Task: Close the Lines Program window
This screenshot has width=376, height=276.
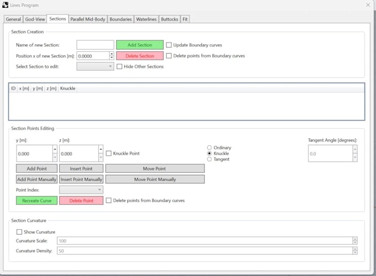Action: pyautogui.click(x=368, y=5)
